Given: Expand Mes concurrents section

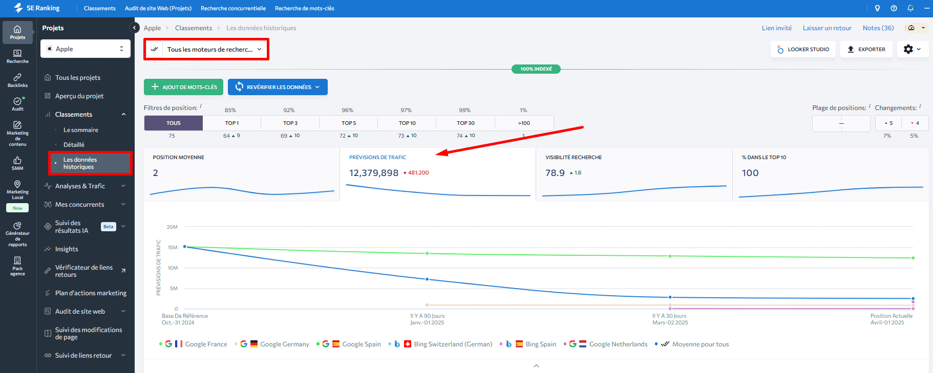Looking at the screenshot, I should [x=123, y=204].
